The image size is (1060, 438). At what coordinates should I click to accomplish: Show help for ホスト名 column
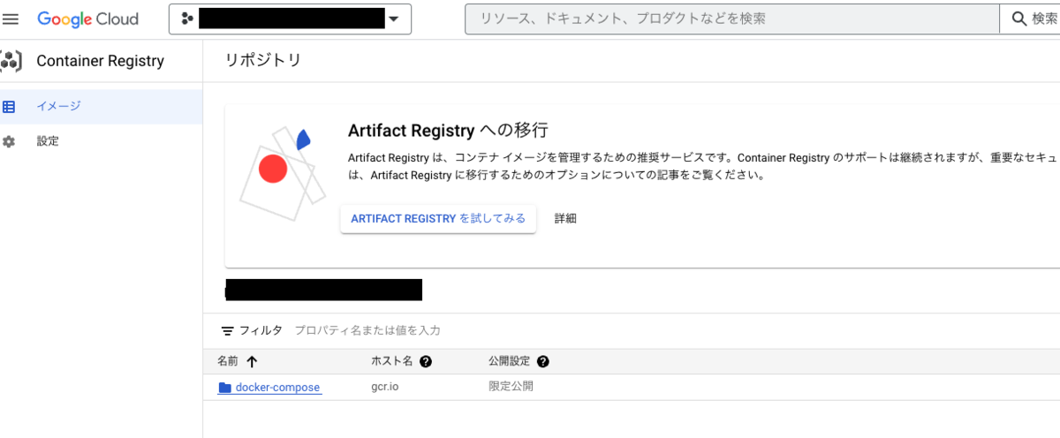(426, 361)
